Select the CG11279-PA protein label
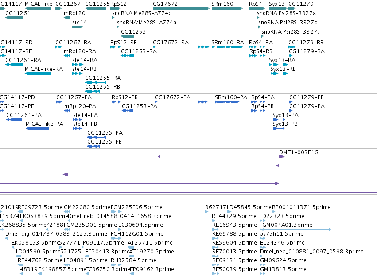Viewport: 377px width, 276px height. click(x=307, y=106)
